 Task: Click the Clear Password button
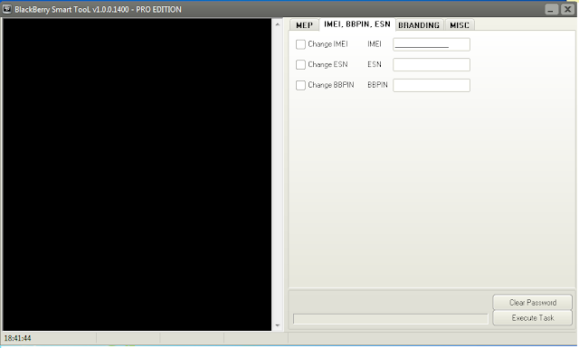[533, 302]
